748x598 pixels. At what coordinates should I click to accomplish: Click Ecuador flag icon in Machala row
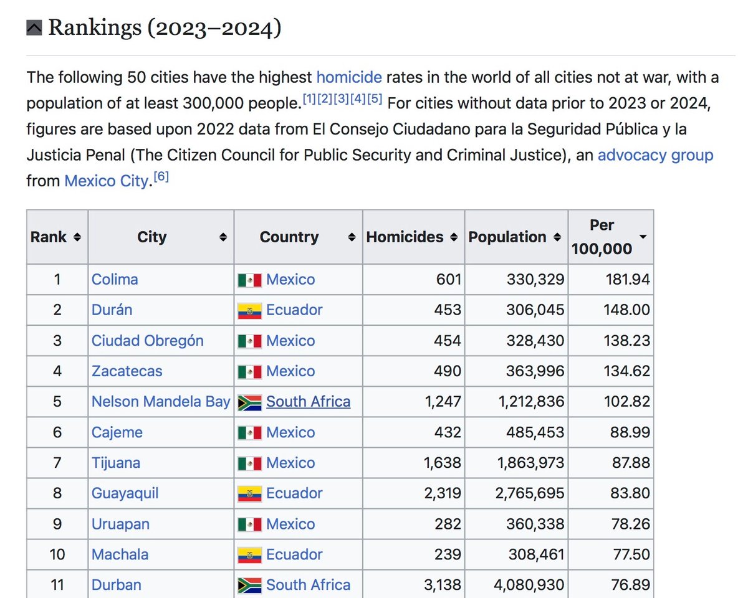coord(250,555)
